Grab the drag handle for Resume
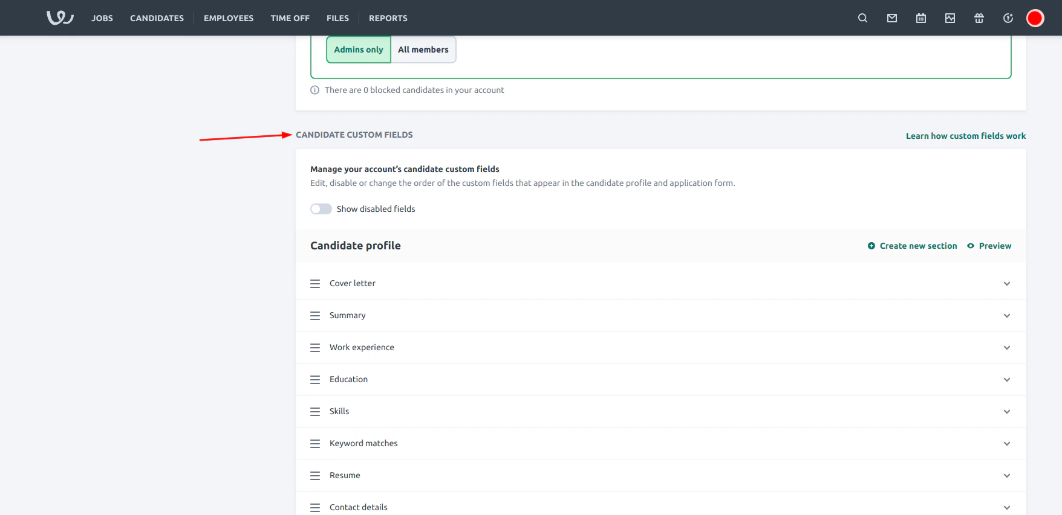The height and width of the screenshot is (515, 1062). [315, 476]
